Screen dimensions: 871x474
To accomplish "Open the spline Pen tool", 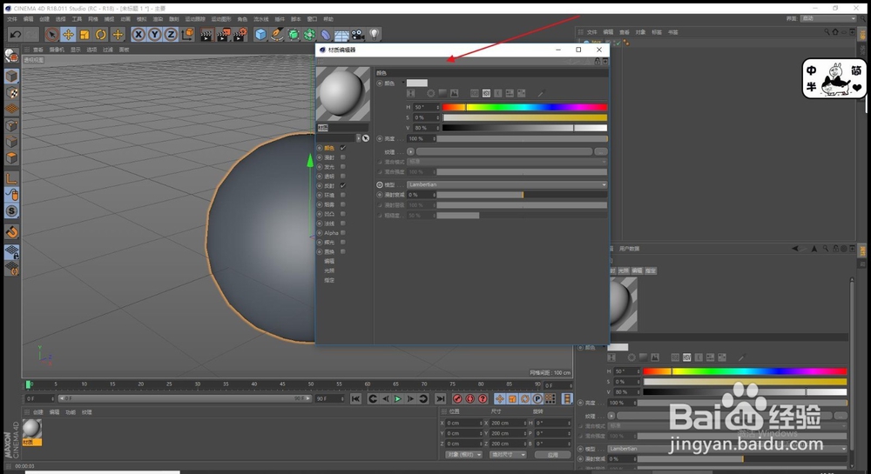I will [x=277, y=35].
